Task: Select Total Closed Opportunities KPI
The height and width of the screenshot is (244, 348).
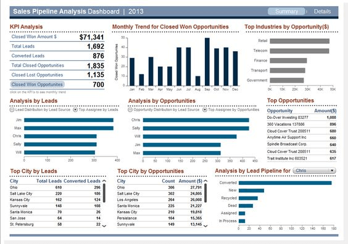Action: (57, 65)
